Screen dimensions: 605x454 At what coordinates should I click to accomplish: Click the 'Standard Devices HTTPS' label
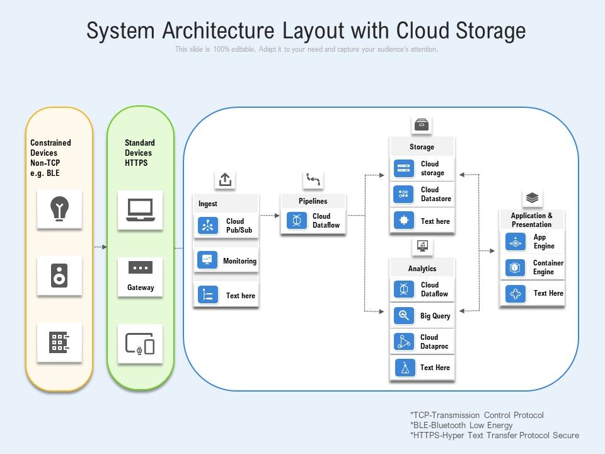click(140, 153)
